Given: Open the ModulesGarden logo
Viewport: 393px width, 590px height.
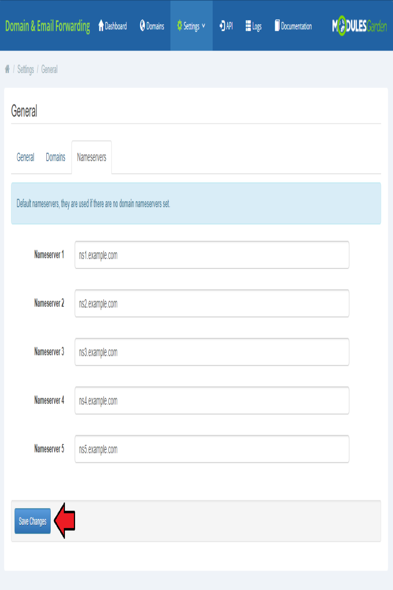Looking at the screenshot, I should pos(359,26).
